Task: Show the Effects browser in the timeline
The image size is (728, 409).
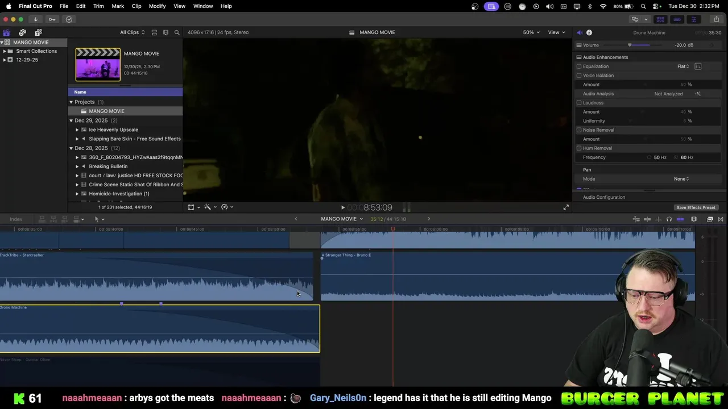Action: point(710,219)
